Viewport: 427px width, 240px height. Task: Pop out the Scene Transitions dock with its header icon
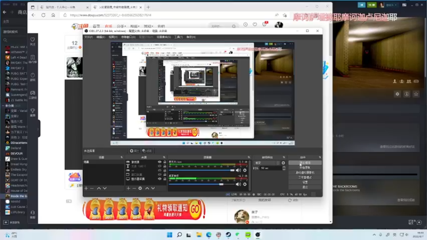[x=284, y=157]
